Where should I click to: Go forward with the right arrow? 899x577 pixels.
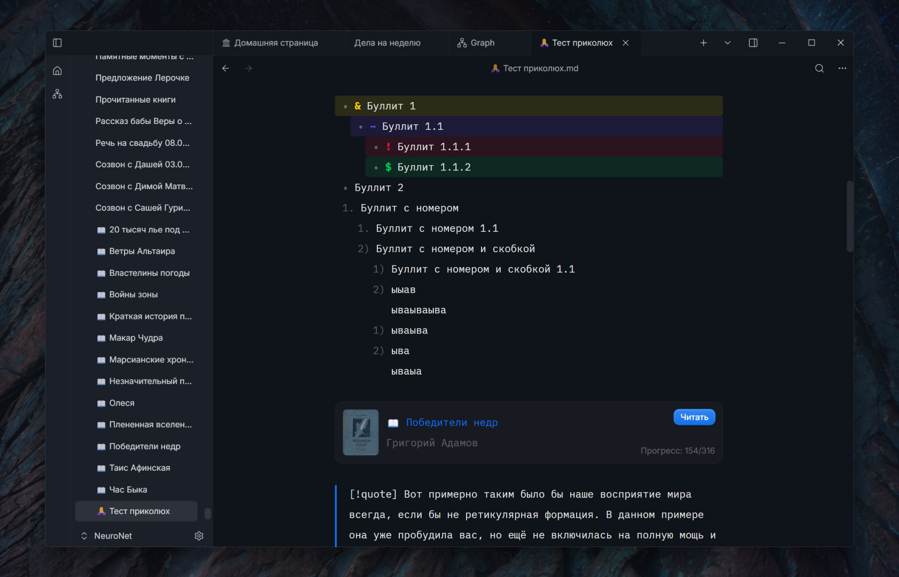click(249, 68)
